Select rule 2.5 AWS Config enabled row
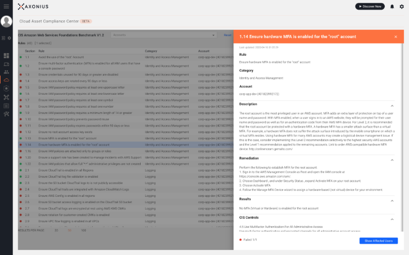409x255 pixels. tap(126, 196)
